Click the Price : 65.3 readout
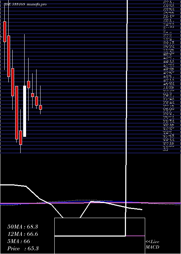 23,249
